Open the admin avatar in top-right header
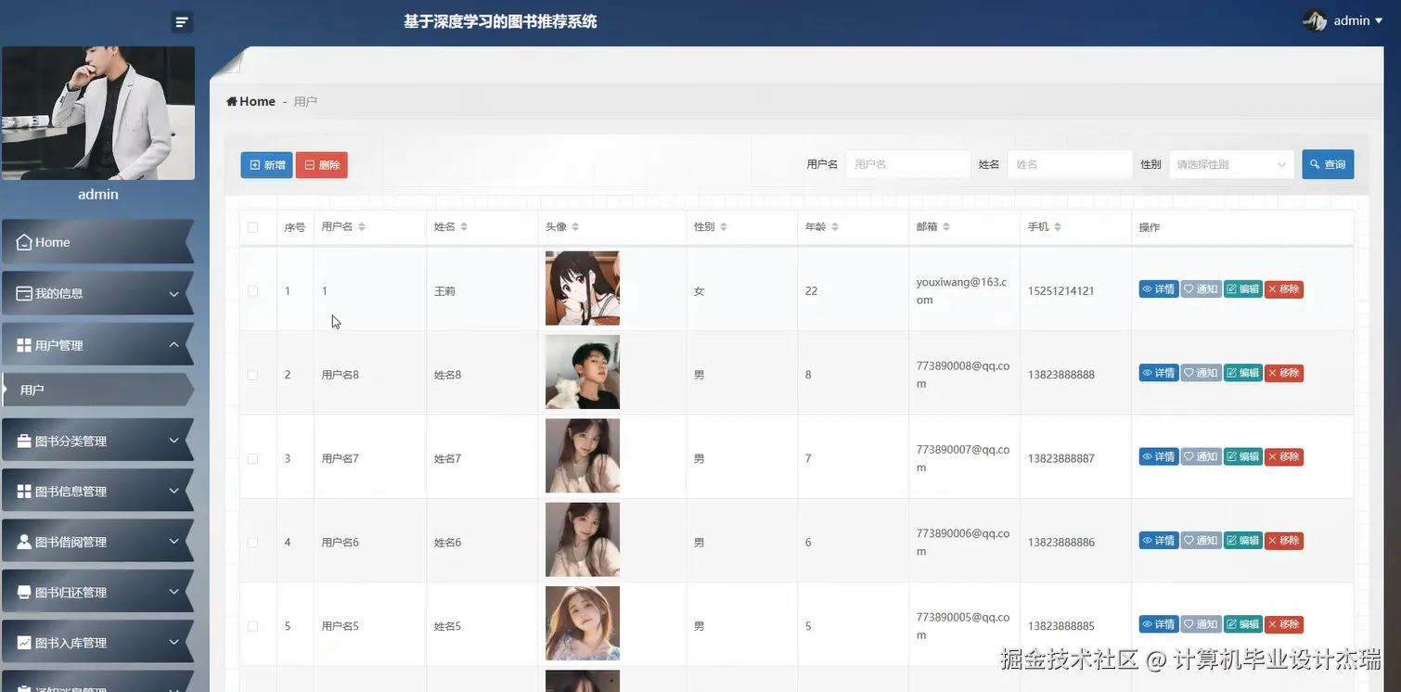 1315,20
